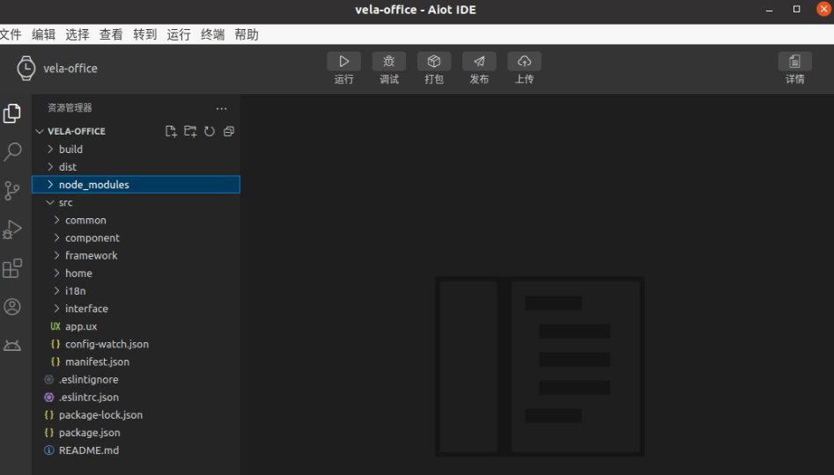Open Search in the activity bar
Viewport: 834px width, 475px height.
click(12, 152)
